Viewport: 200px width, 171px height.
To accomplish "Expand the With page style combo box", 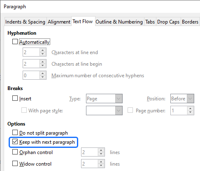I will coord(104,110).
